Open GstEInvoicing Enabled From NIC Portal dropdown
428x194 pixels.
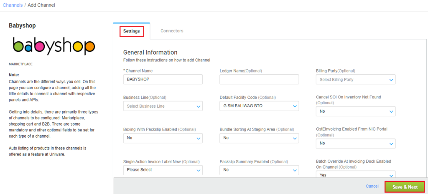[356, 144]
